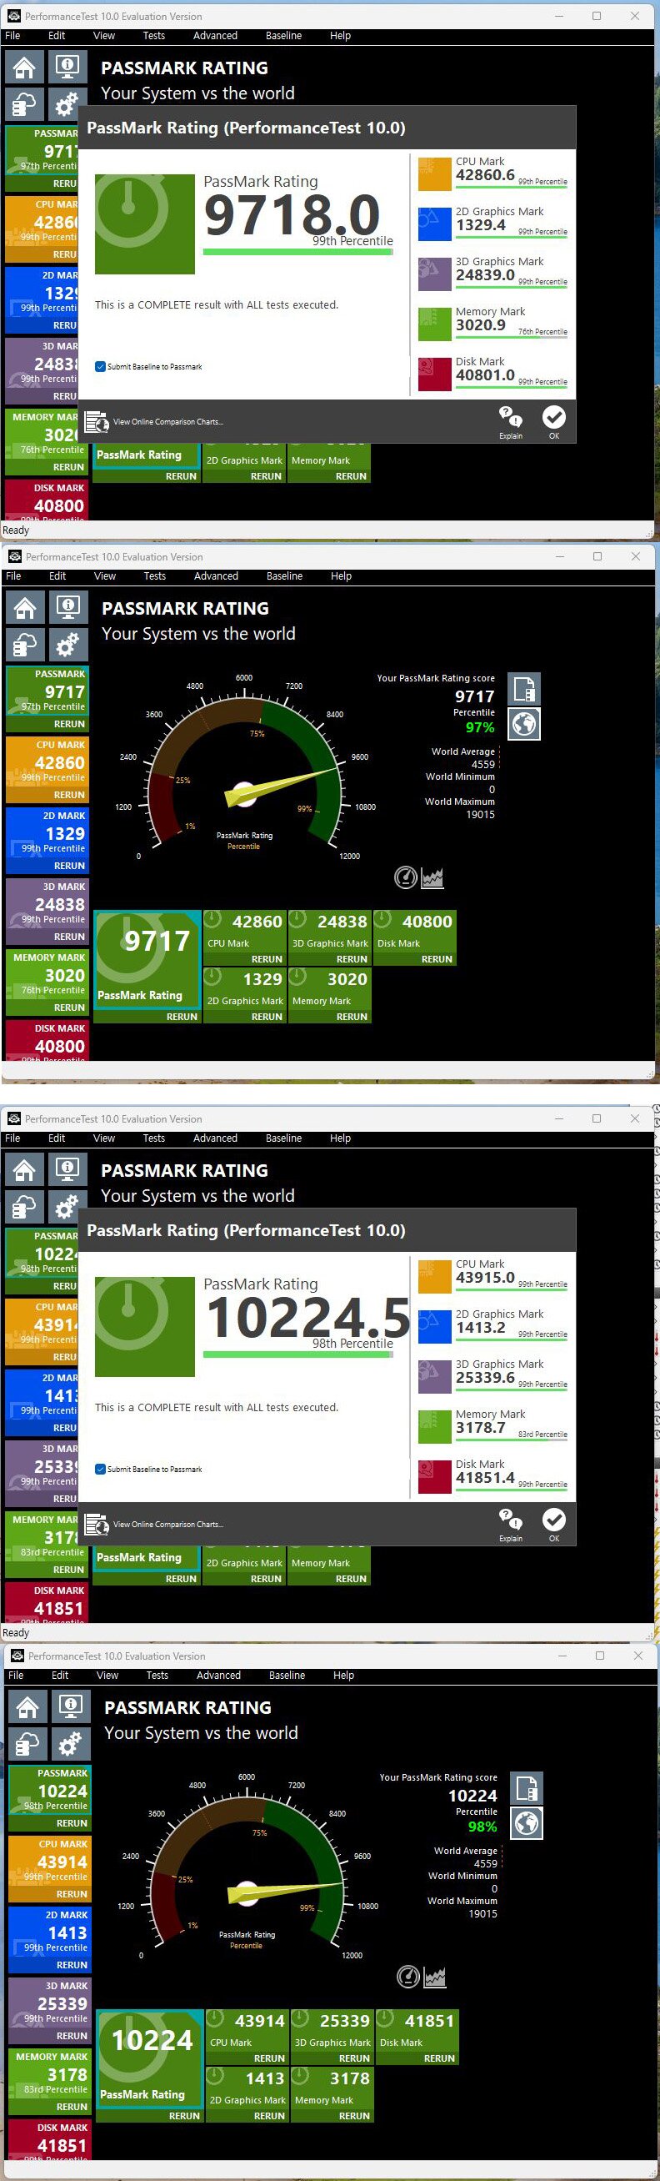Viewport: 660px width, 2181px height.
Task: Click Memory Mark 3178.7 entry in result dialog
Action: click(492, 1427)
